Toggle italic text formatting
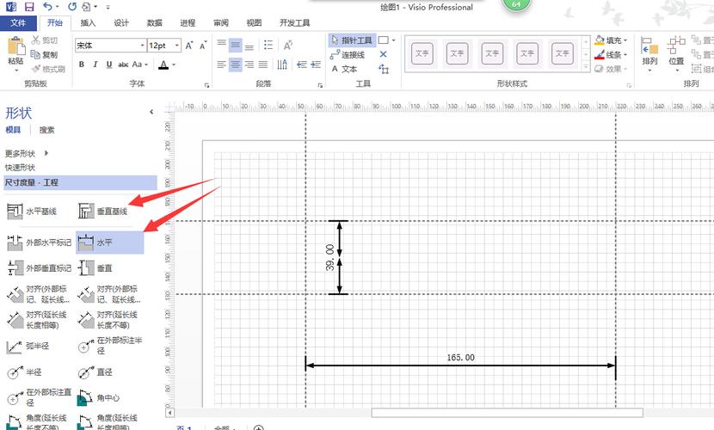This screenshot has height=430, width=714. coord(95,64)
